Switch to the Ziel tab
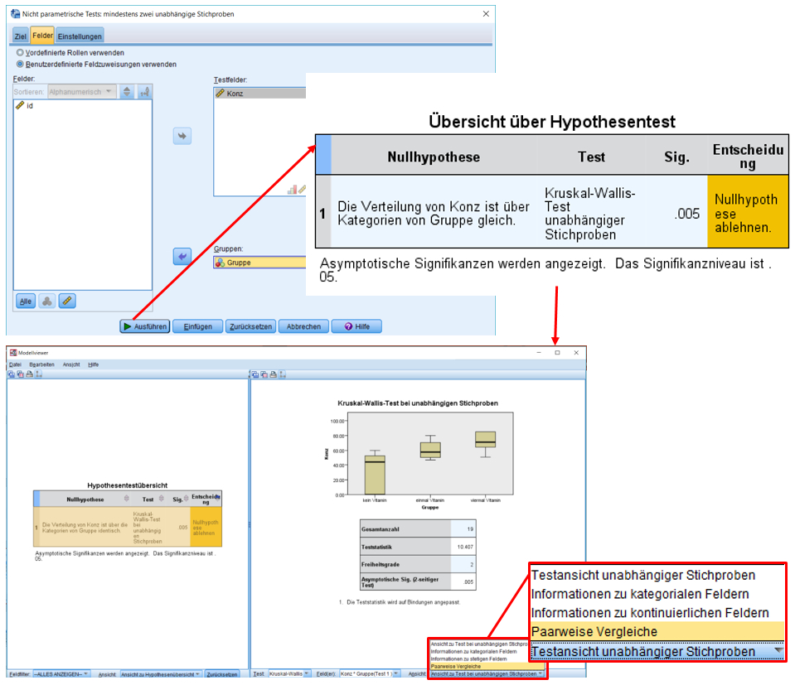Screen dimensions: 795x685 pos(21,36)
